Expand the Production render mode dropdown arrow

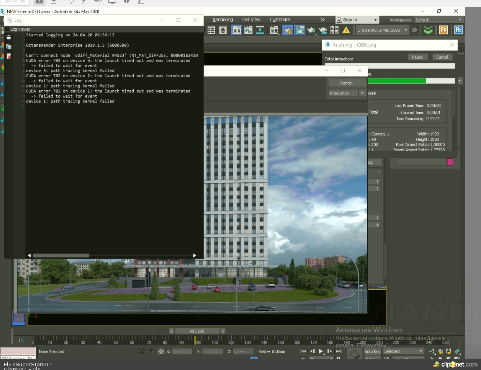click(362, 93)
